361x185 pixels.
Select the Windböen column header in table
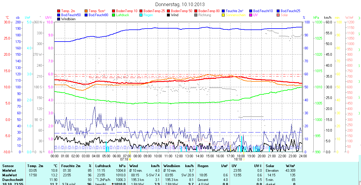[x=172, y=166]
